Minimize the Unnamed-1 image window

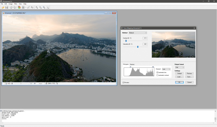106,13
